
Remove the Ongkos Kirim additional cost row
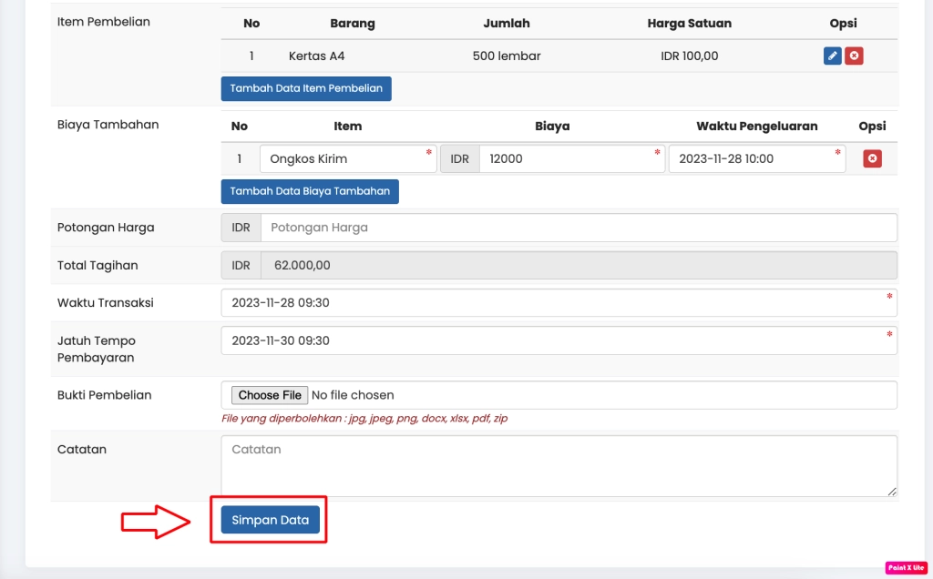pyautogui.click(x=872, y=159)
